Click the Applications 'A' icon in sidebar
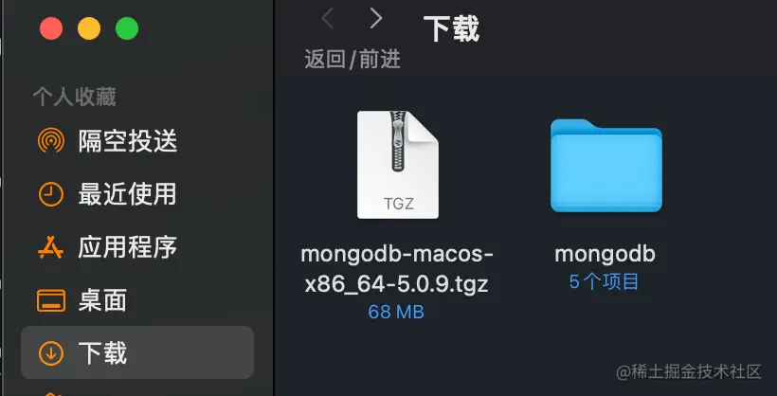This screenshot has width=777, height=396. point(50,247)
